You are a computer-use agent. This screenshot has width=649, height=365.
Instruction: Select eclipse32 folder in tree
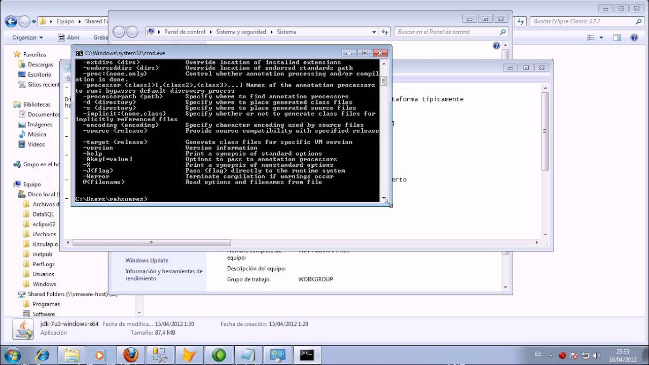[x=44, y=224]
